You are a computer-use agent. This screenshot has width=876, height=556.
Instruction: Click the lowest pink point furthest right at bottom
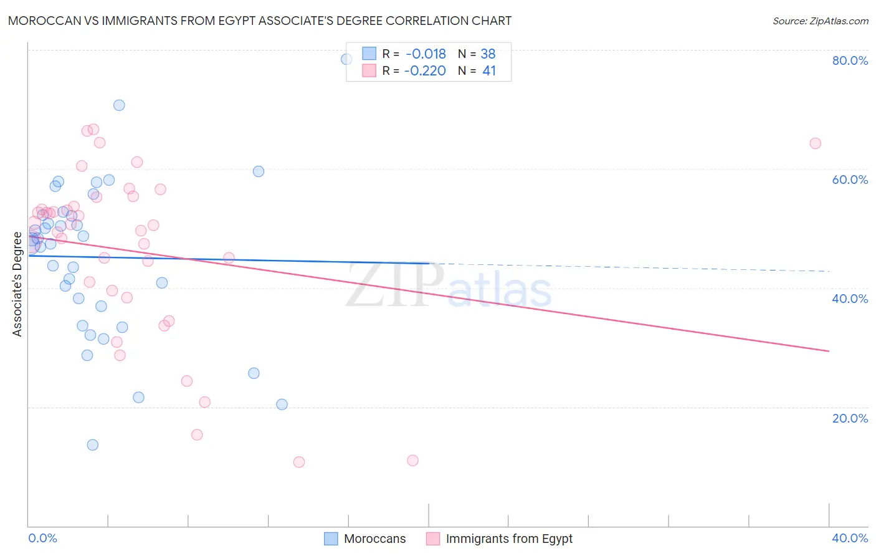pos(412,461)
